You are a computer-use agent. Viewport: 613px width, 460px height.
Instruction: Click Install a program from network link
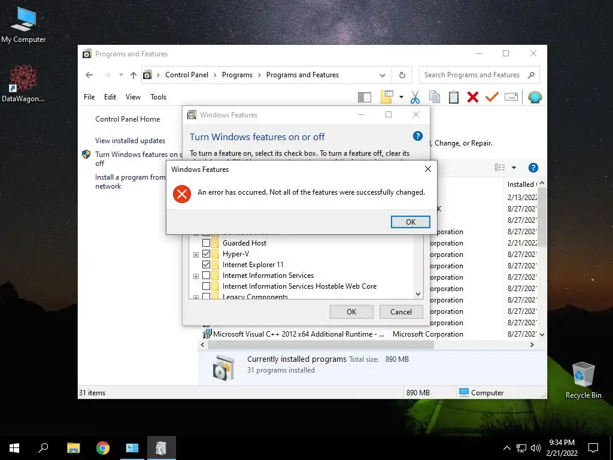(x=130, y=181)
